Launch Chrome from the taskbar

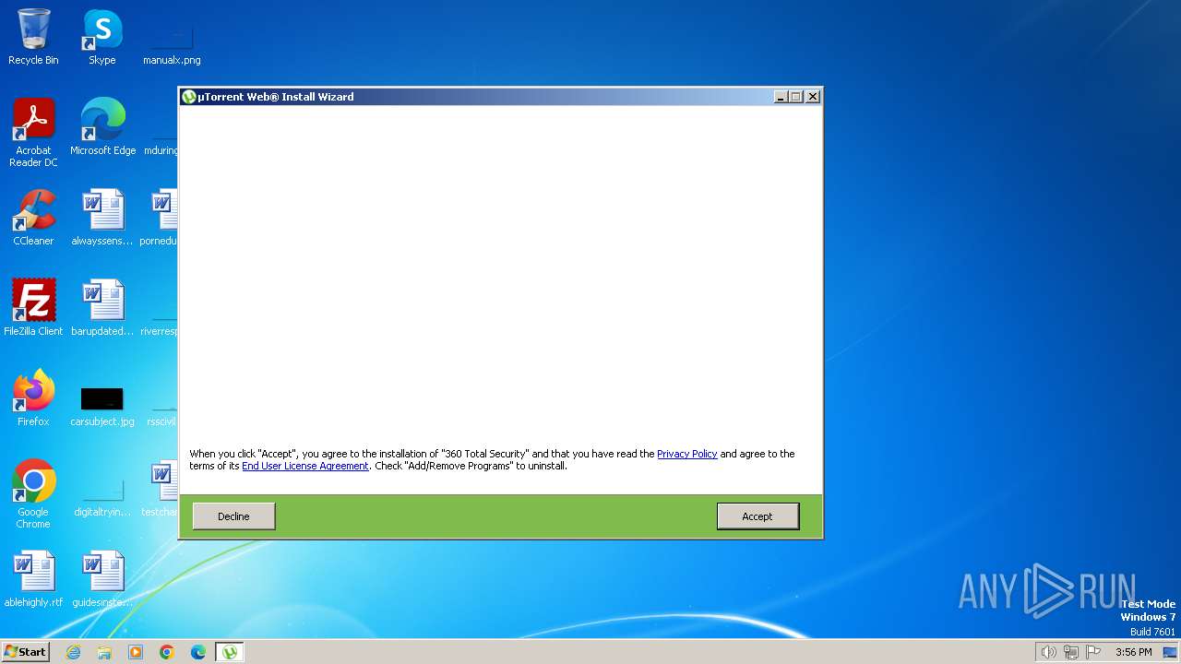(x=167, y=652)
